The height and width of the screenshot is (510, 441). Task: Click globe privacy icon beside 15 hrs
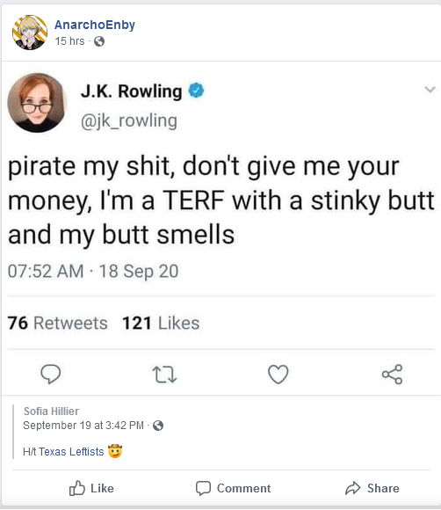[x=99, y=41]
